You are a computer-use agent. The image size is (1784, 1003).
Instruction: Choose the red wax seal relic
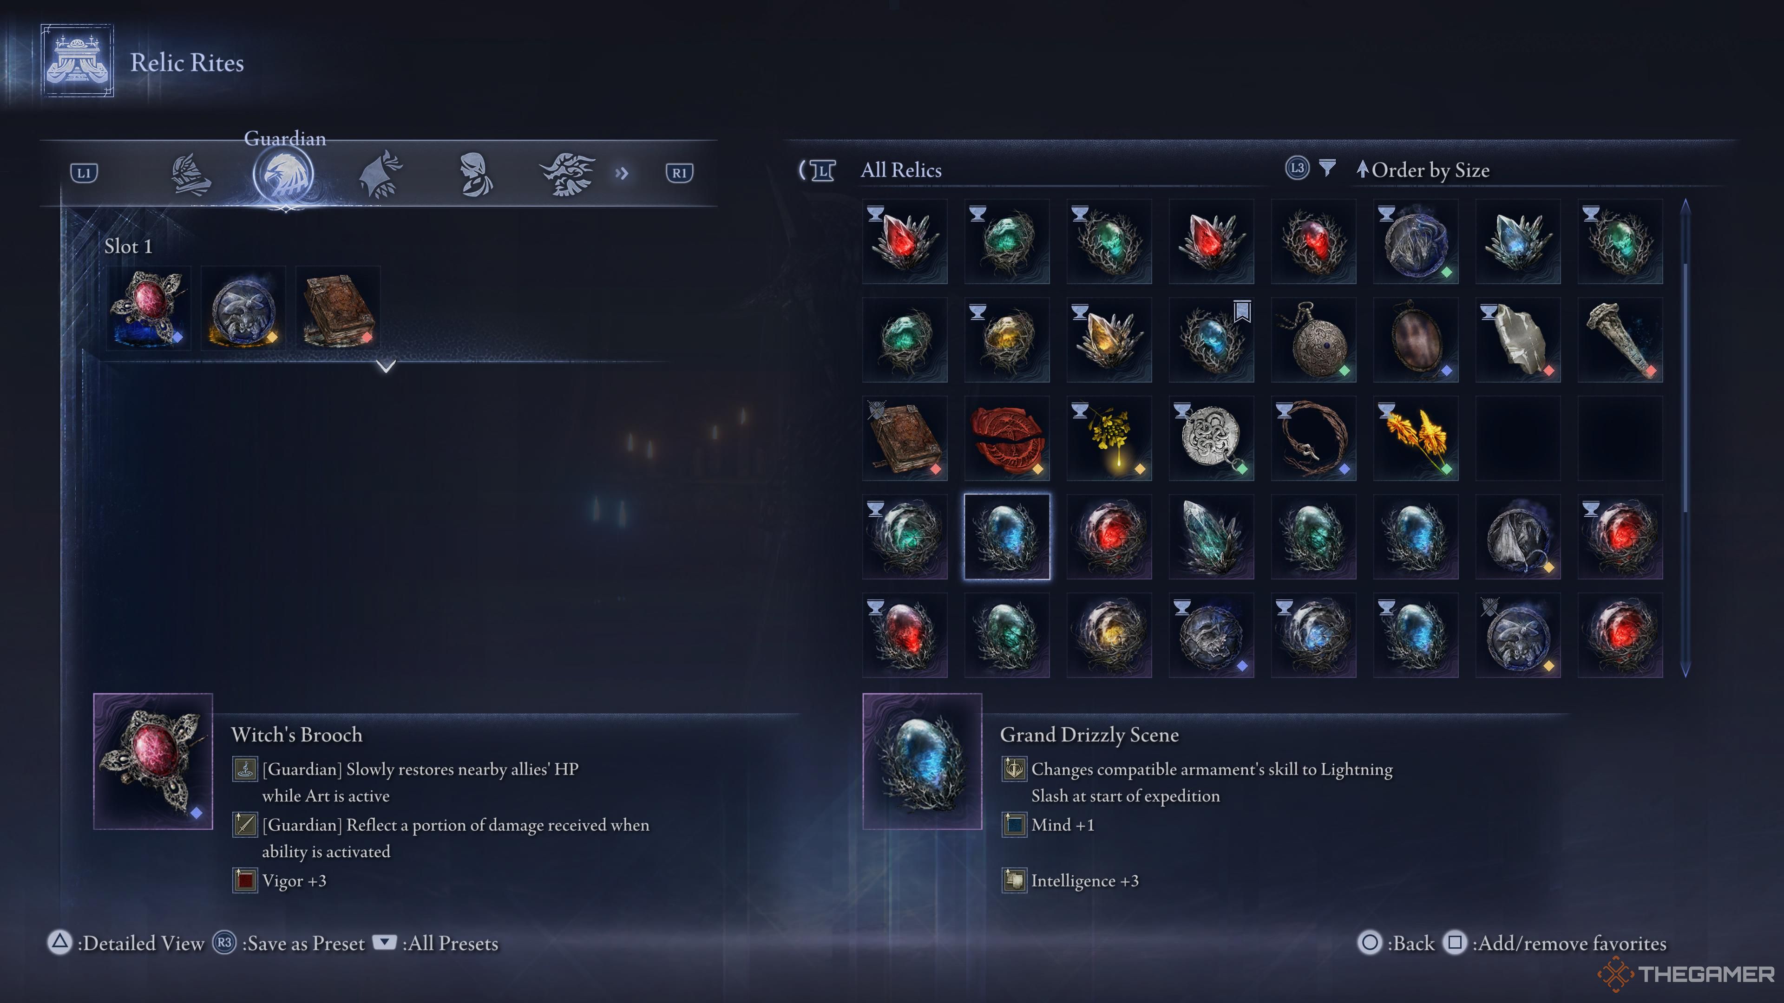pos(1006,438)
